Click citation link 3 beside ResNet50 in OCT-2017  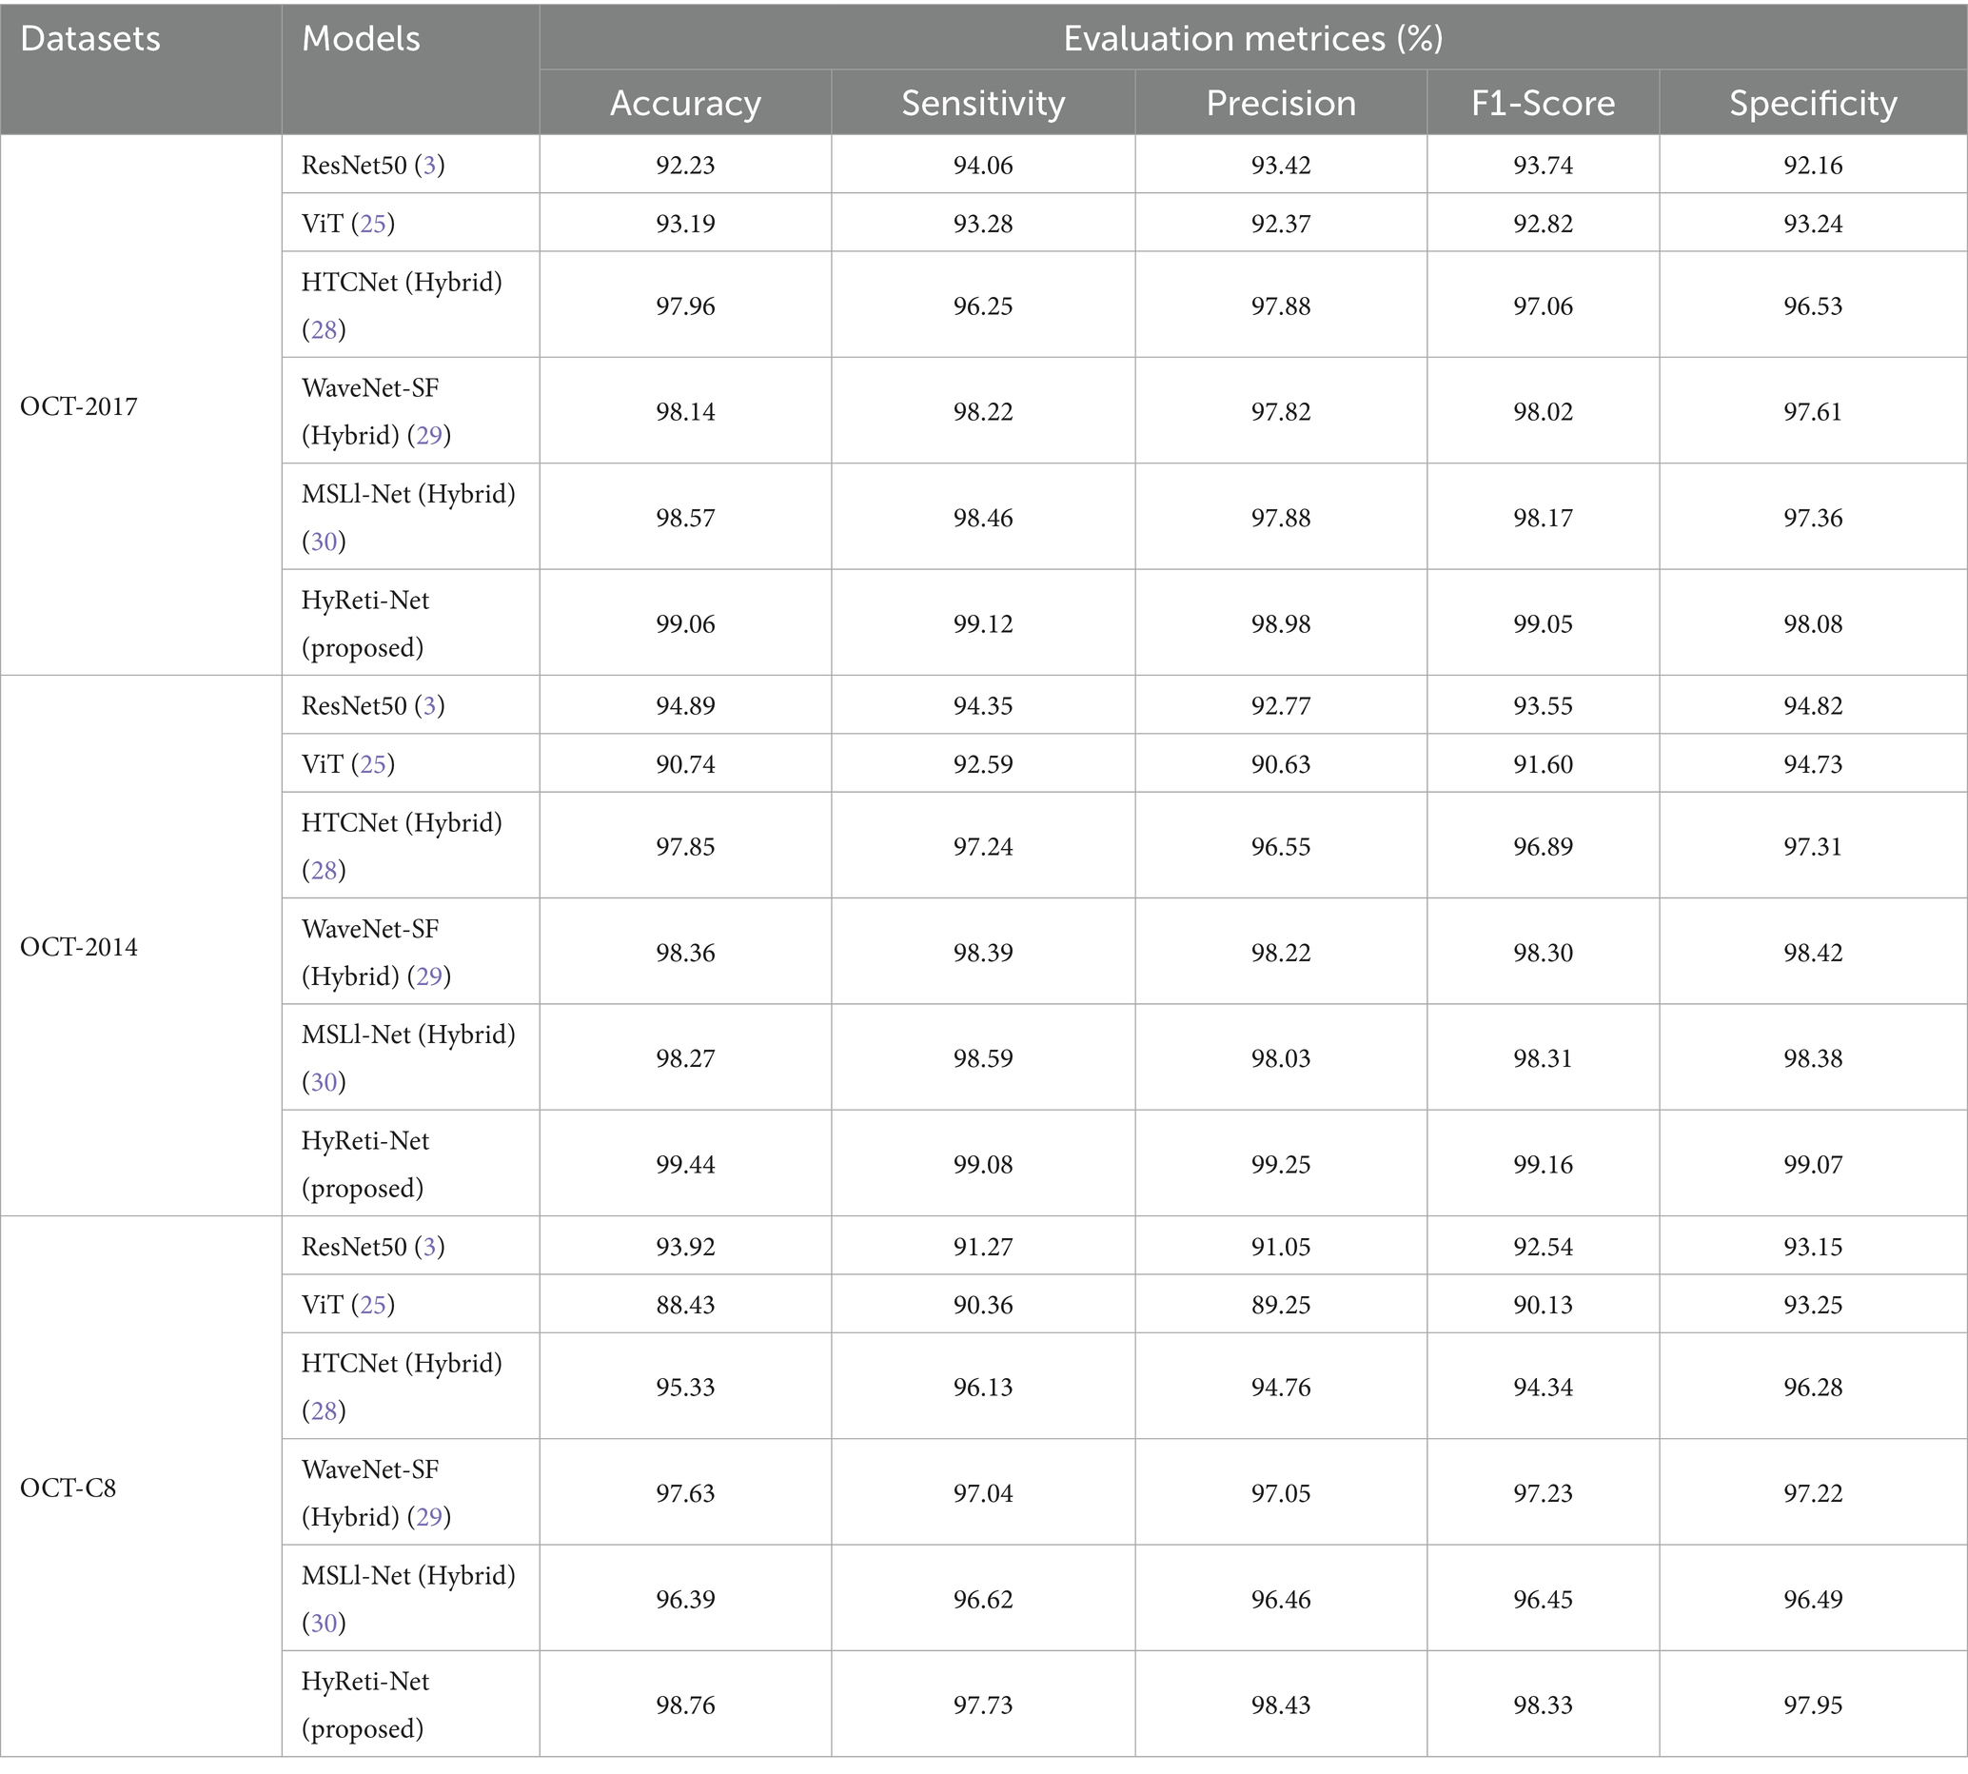tap(429, 165)
